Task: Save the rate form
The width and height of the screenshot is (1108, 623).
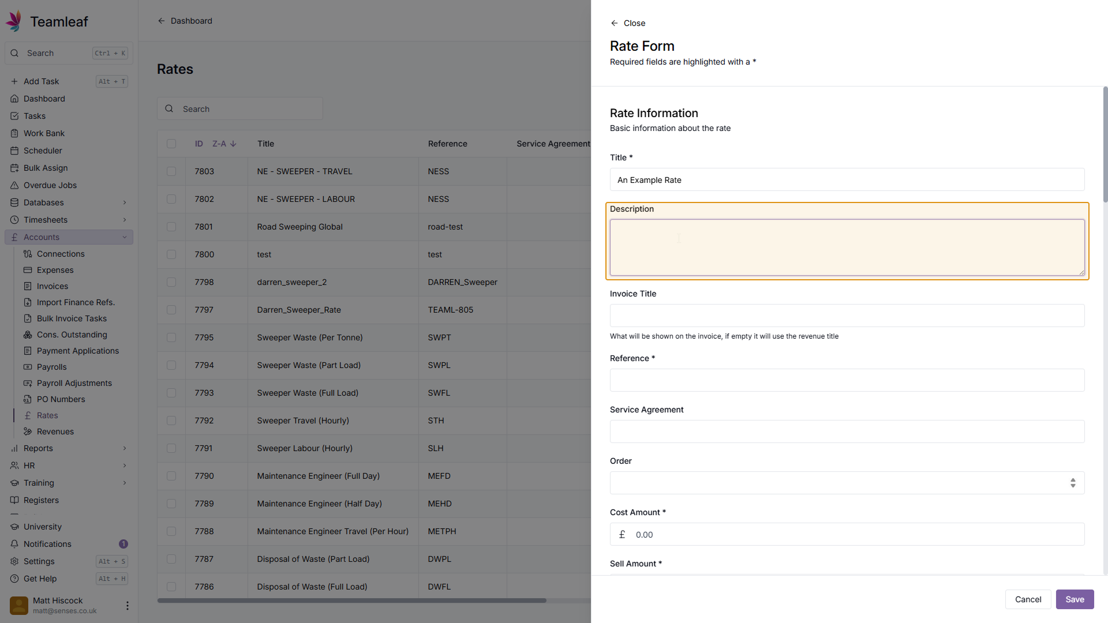Action: (x=1075, y=599)
